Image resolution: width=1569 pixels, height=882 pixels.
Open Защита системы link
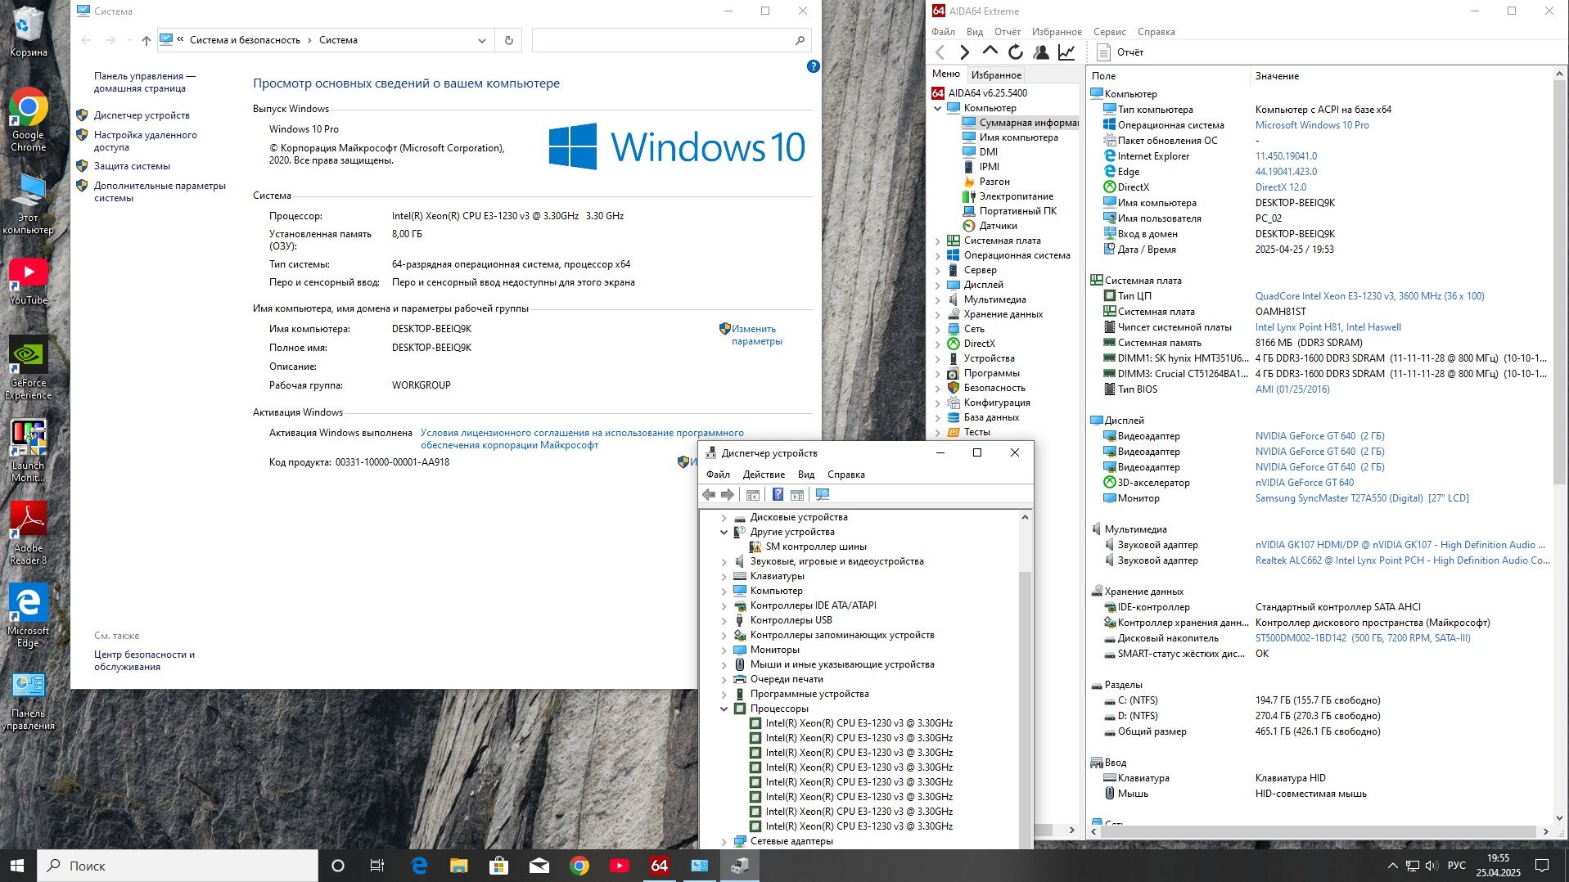click(x=132, y=166)
